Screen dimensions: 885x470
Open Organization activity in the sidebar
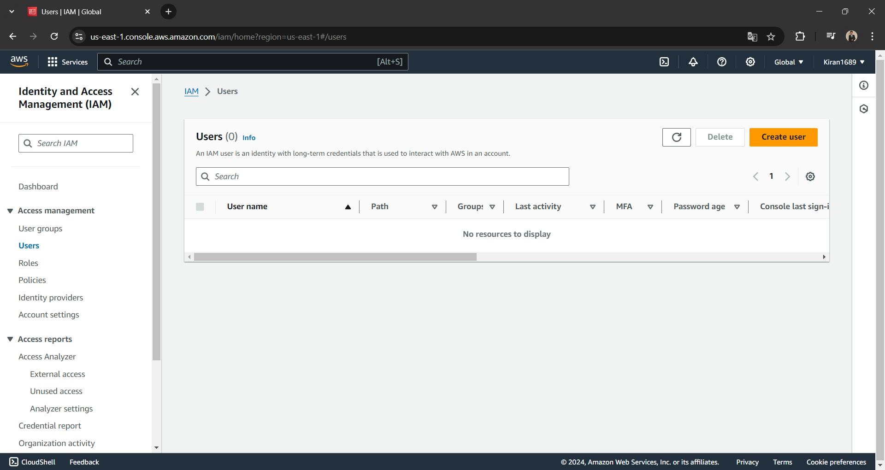point(57,443)
